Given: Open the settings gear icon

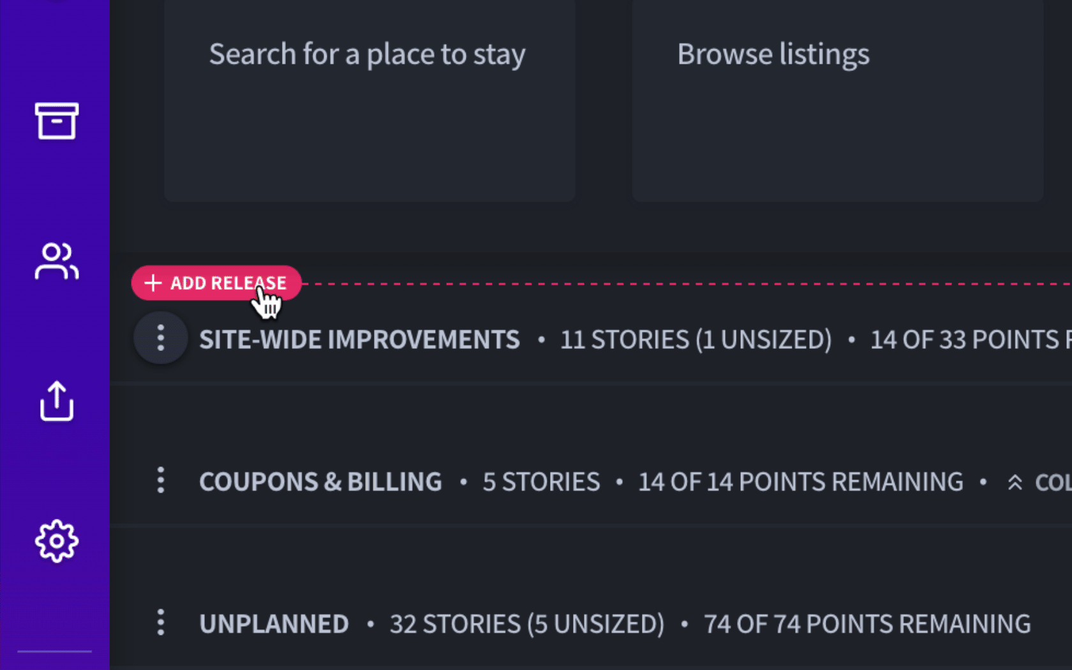Looking at the screenshot, I should 56,541.
